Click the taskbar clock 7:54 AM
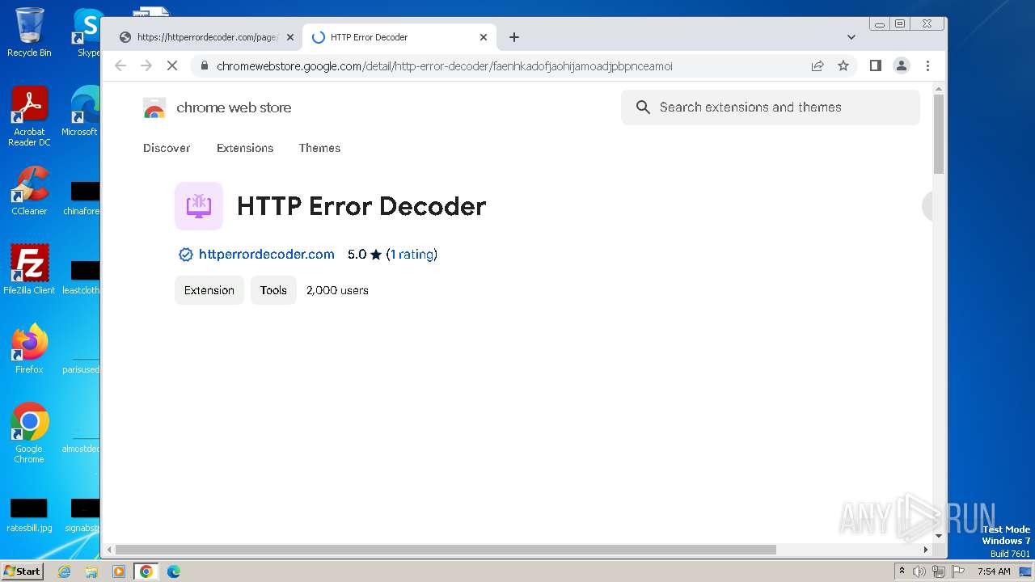Image resolution: width=1035 pixels, height=582 pixels. click(994, 571)
